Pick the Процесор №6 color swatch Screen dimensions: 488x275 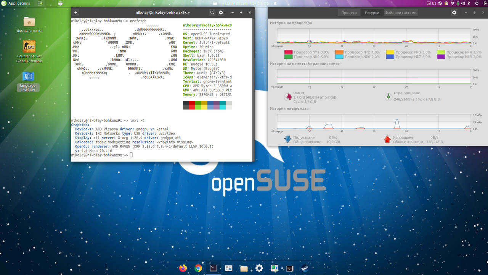(339, 57)
